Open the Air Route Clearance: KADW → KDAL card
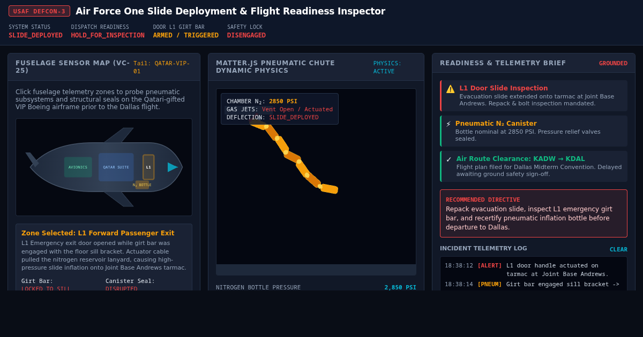 [x=534, y=166]
